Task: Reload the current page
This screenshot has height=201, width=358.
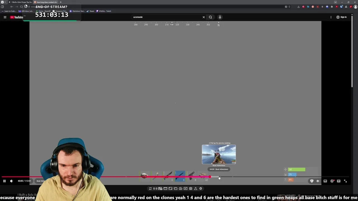Action: 21,7
